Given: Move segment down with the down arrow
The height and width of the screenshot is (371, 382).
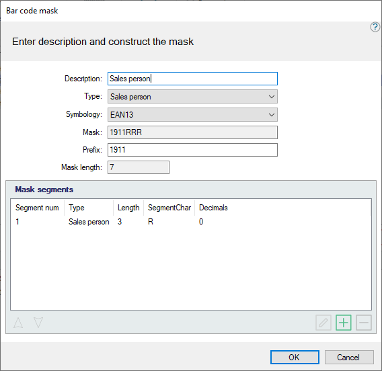Looking at the screenshot, I should 38,323.
